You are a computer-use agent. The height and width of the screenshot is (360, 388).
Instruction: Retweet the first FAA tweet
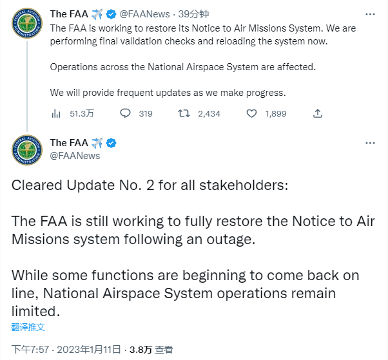click(184, 113)
